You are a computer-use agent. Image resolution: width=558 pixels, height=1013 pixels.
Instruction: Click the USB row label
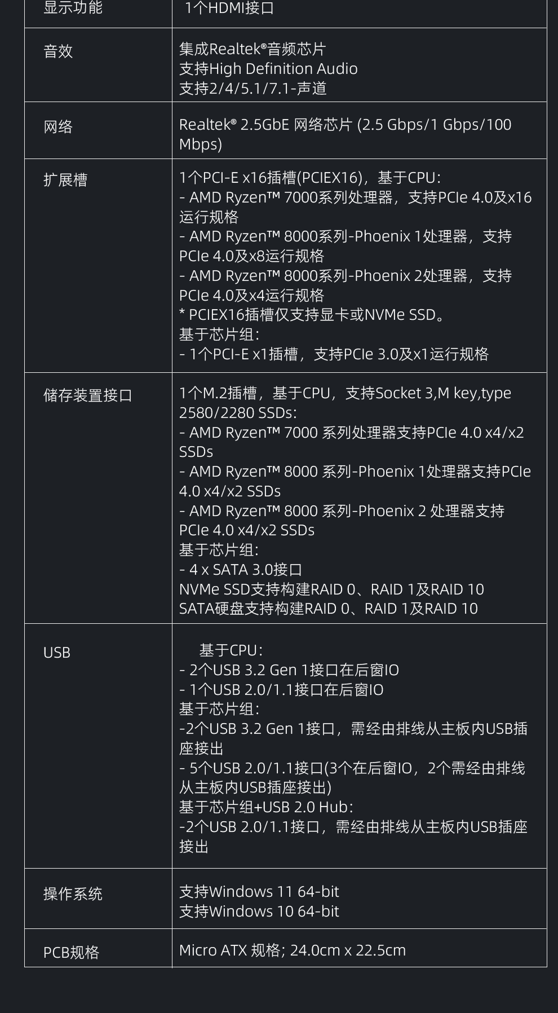[x=57, y=653]
